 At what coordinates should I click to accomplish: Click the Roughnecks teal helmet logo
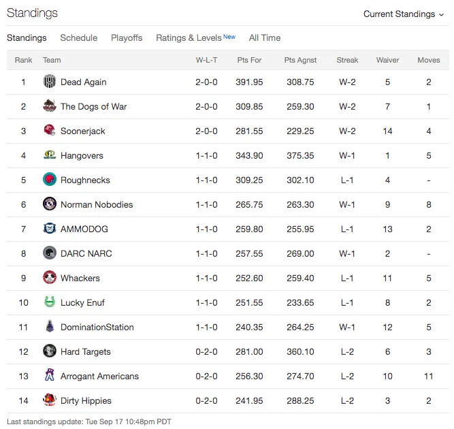(50, 179)
